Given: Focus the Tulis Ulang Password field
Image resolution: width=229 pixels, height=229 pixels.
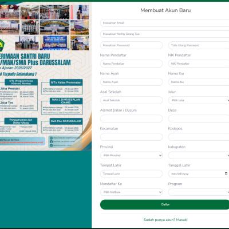Looking at the screenshot, I should coord(199,45).
